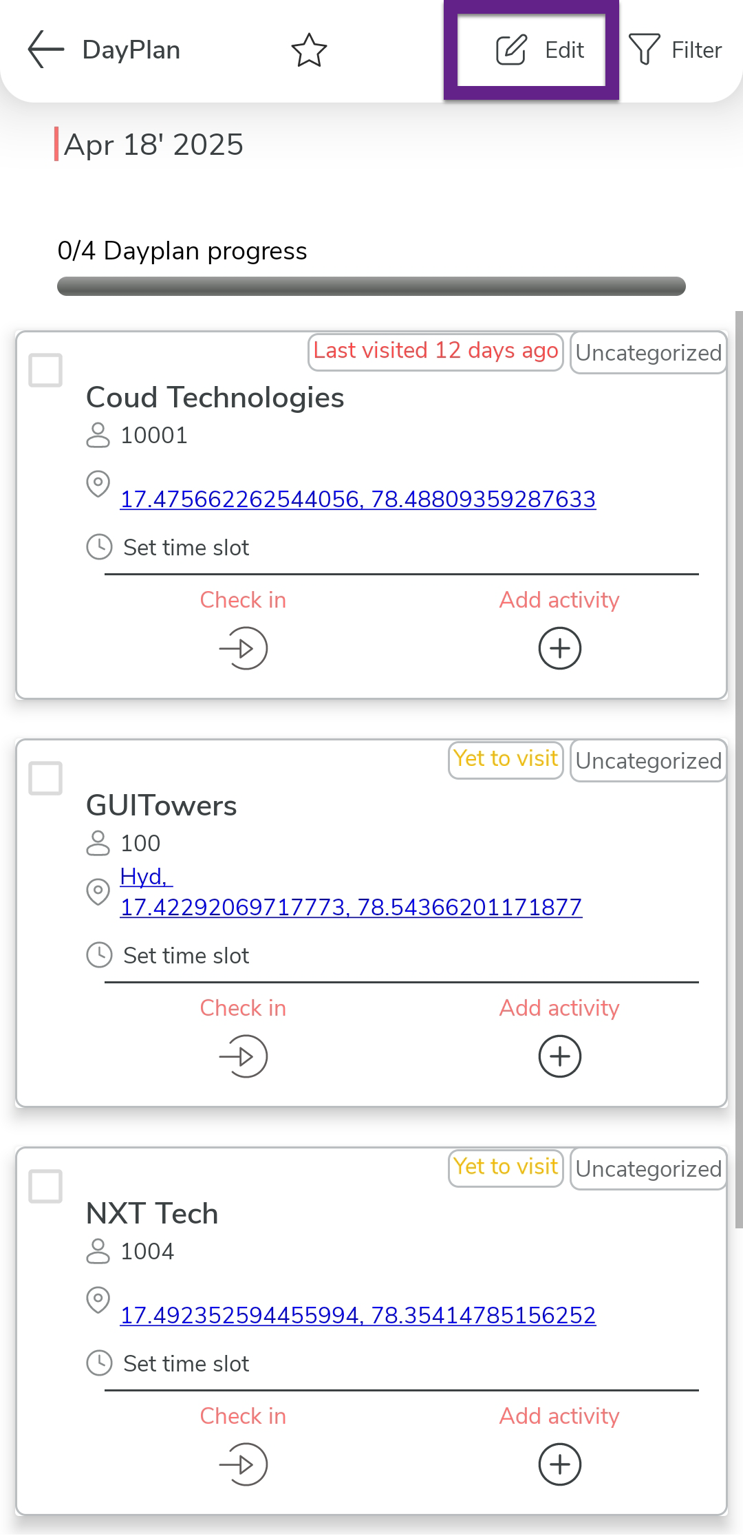The height and width of the screenshot is (1538, 743).
Task: Tap the back arrow icon
Action: (x=45, y=50)
